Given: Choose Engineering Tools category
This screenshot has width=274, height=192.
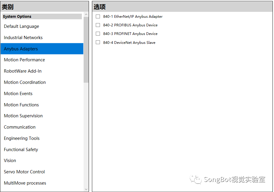Looking at the screenshot, I should click(42, 138).
